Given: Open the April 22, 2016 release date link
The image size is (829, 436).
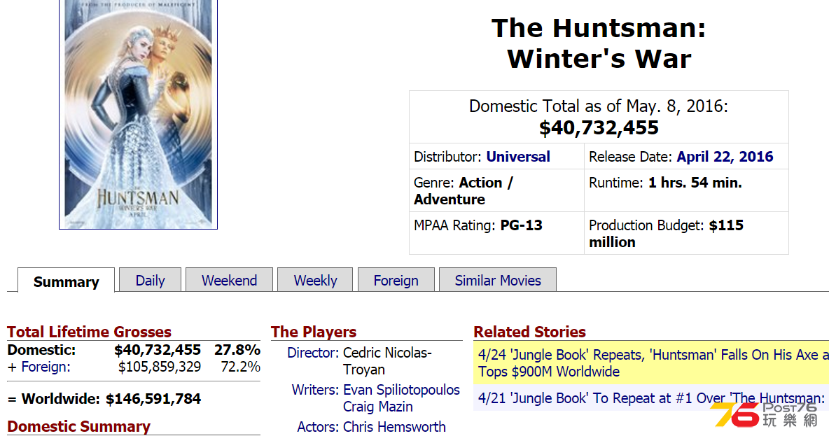Looking at the screenshot, I should [x=725, y=157].
